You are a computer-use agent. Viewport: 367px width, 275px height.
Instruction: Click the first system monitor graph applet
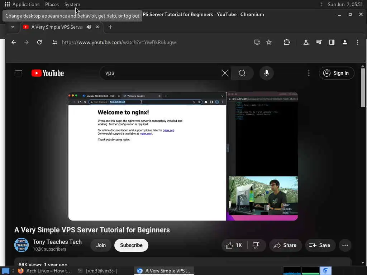pos(292,271)
